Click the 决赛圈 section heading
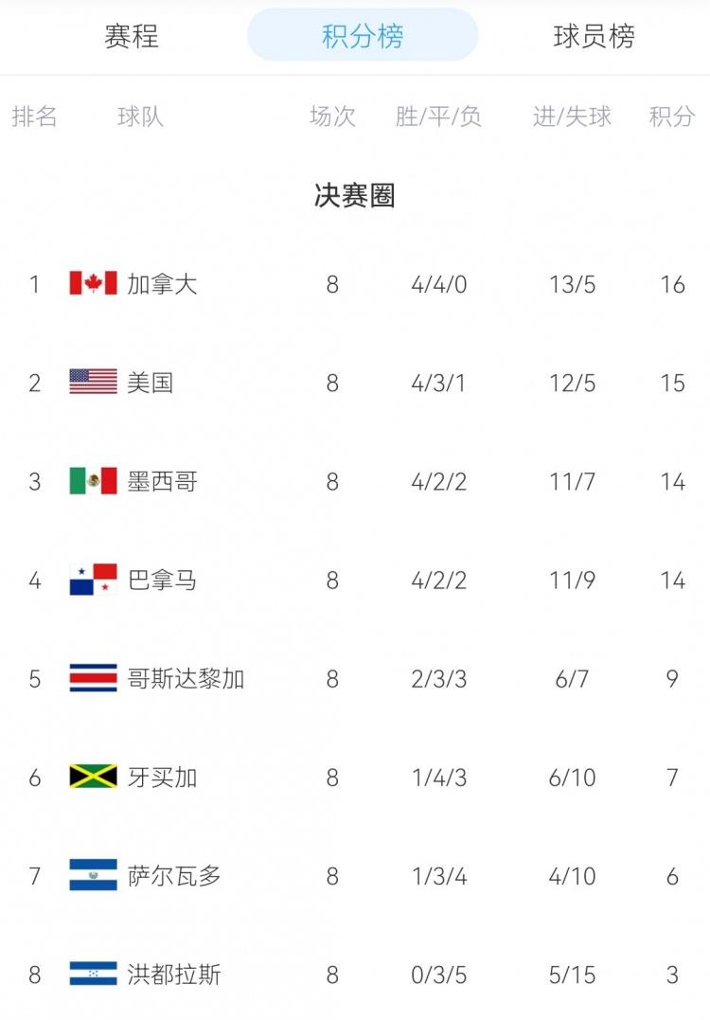Image resolution: width=710 pixels, height=1020 pixels. point(354,195)
